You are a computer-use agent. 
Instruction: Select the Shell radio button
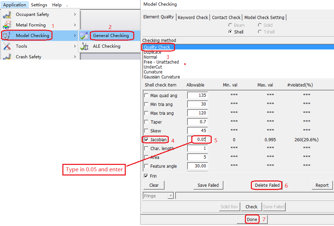point(230,32)
